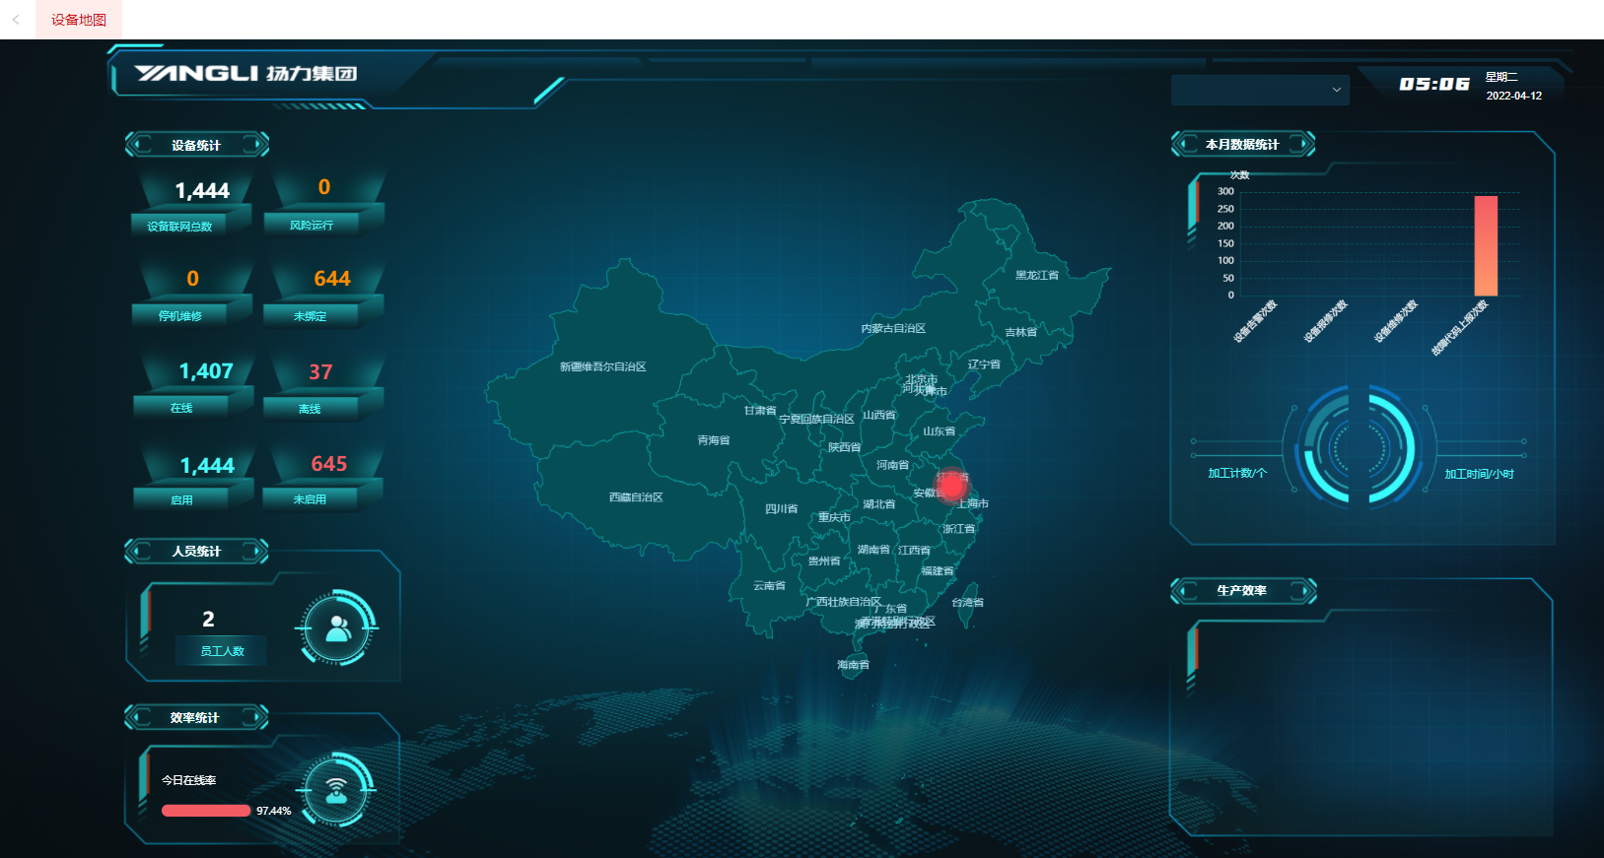Click the 风险运行 label
Screen dimensions: 1604x858
click(312, 226)
